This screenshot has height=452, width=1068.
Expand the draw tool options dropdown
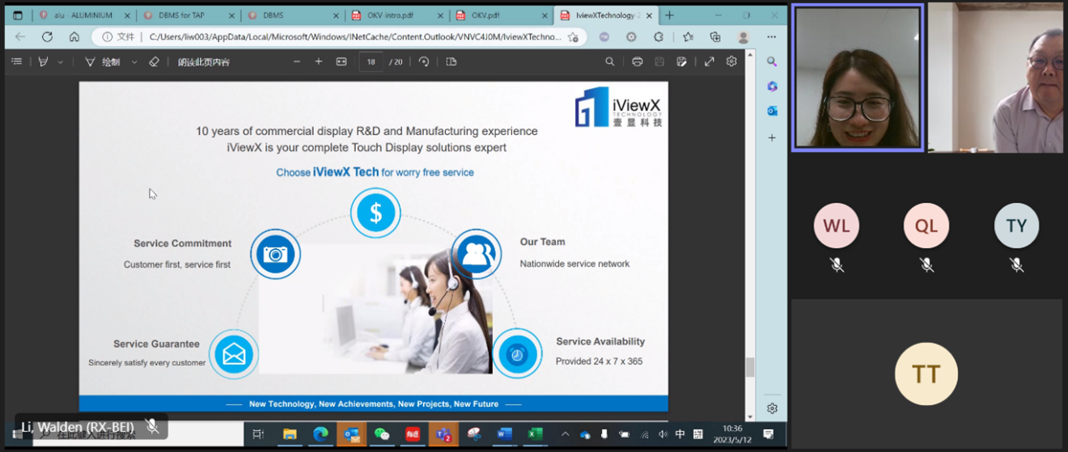pos(134,61)
